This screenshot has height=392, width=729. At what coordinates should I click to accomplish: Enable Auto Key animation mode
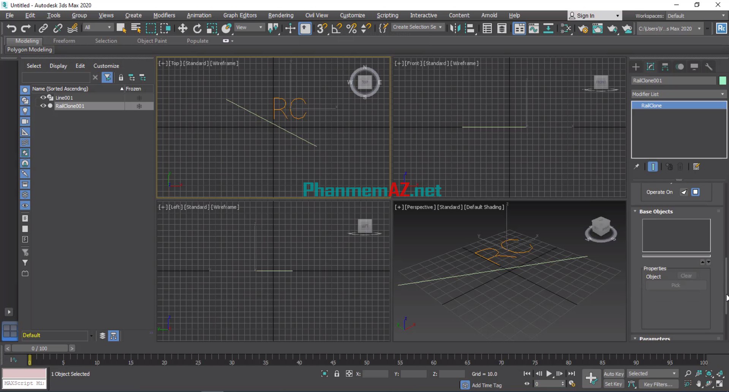pyautogui.click(x=613, y=373)
